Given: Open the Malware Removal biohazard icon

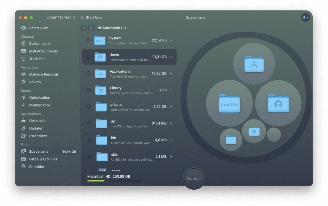Looking at the screenshot, I should [x=24, y=74].
